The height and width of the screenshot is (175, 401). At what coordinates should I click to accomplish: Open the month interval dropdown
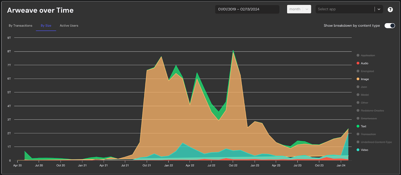pos(299,9)
